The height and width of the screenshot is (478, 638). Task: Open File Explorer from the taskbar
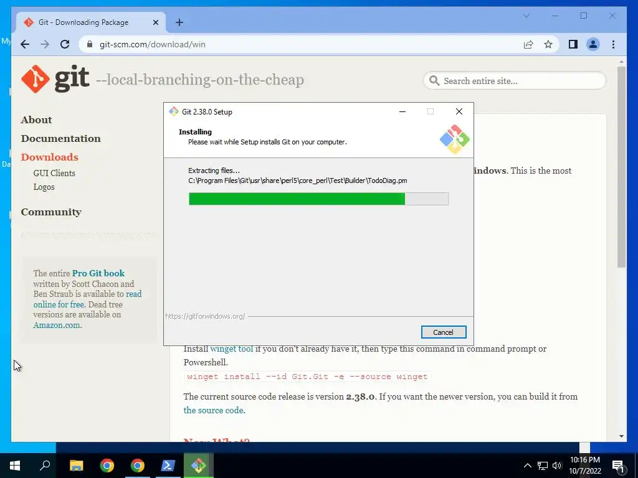[76, 466]
